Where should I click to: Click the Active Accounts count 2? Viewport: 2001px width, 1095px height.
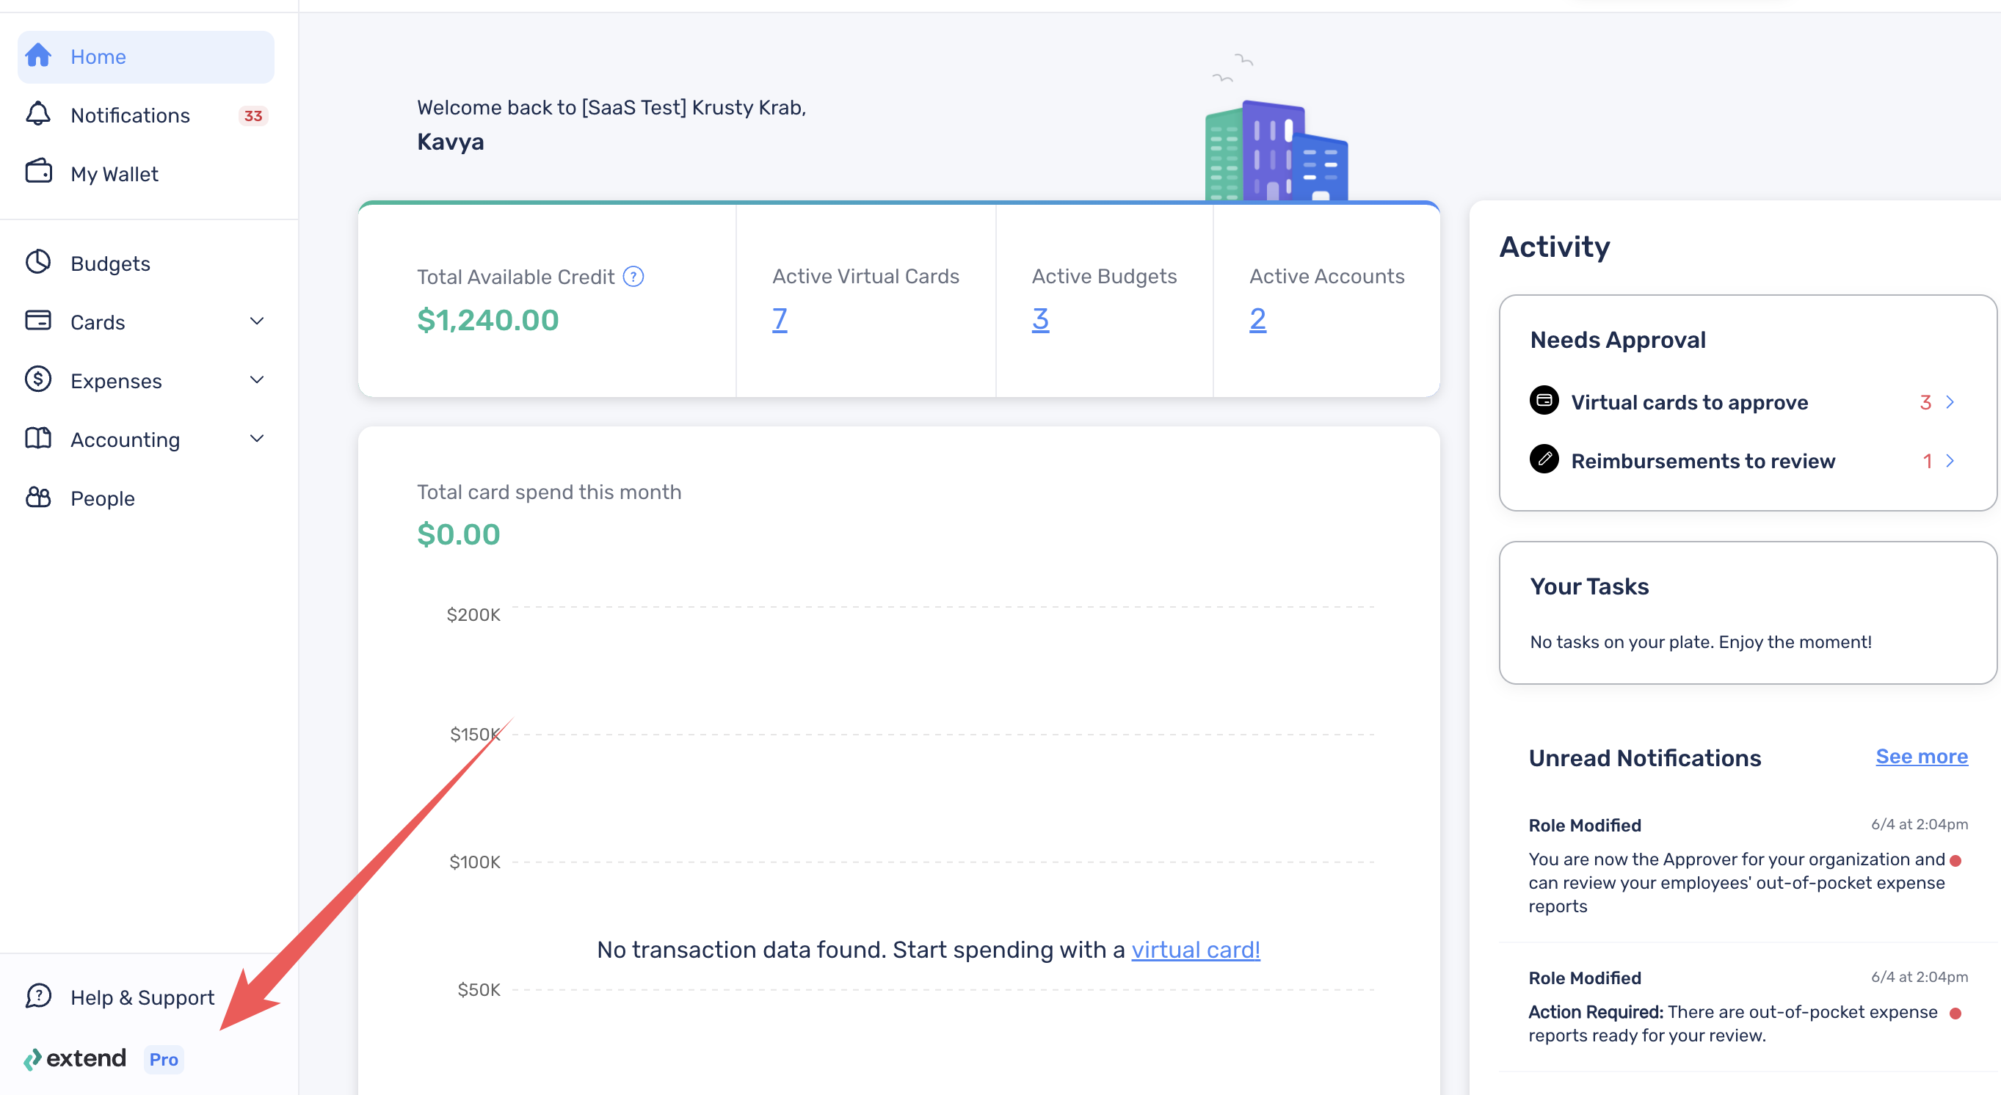click(x=1257, y=319)
